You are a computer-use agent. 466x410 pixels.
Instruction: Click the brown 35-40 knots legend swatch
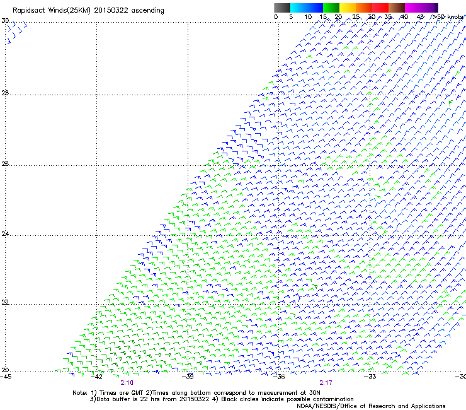click(397, 8)
